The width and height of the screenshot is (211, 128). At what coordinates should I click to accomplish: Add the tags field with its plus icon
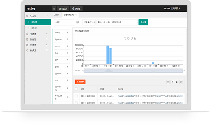(67, 53)
